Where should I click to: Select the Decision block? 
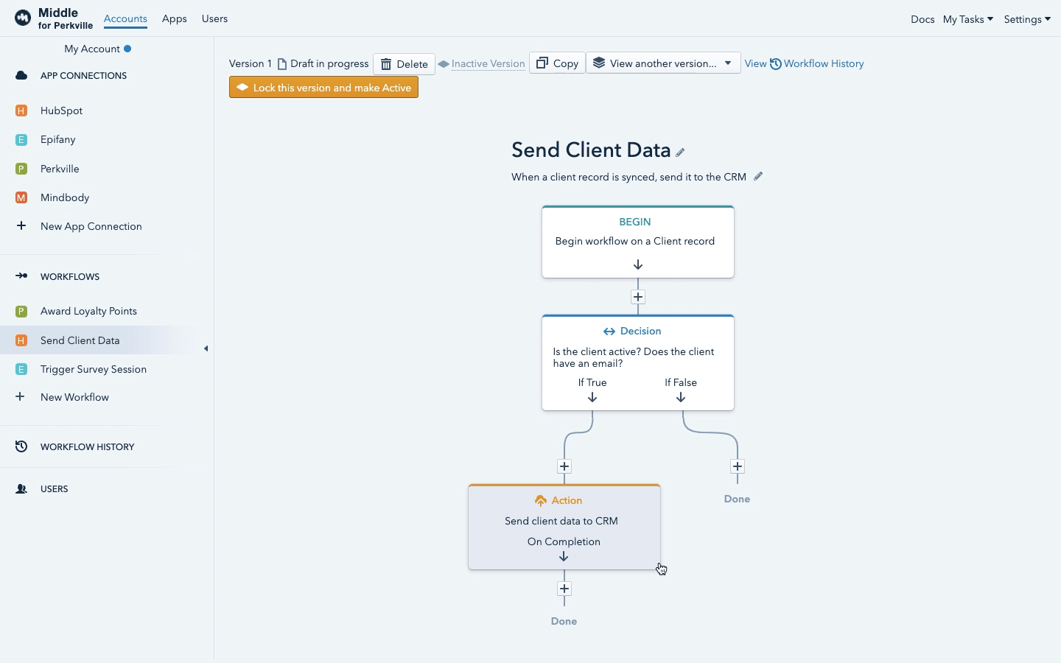point(638,362)
